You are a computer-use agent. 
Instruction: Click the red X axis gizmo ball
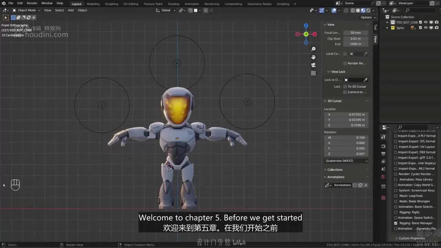(315, 34)
